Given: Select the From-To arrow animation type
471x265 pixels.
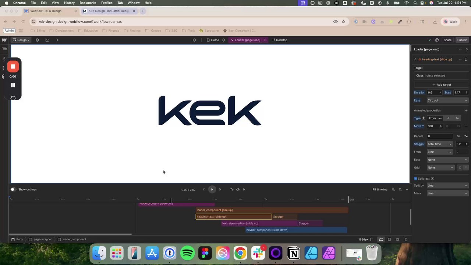Looking at the screenshot, I should pos(448,118).
